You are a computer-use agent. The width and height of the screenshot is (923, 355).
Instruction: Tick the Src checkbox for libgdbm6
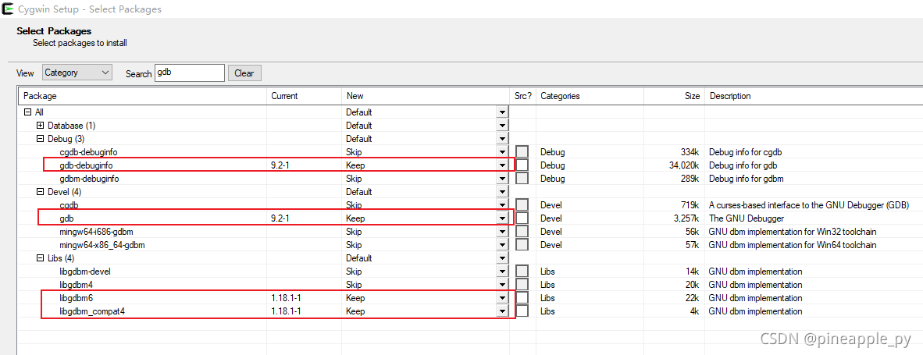pyautogui.click(x=522, y=298)
